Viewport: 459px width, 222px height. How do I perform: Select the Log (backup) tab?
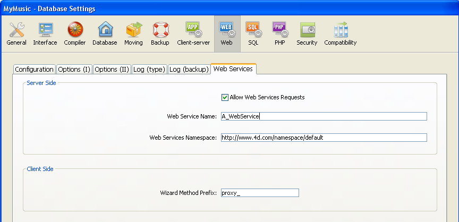coord(189,70)
